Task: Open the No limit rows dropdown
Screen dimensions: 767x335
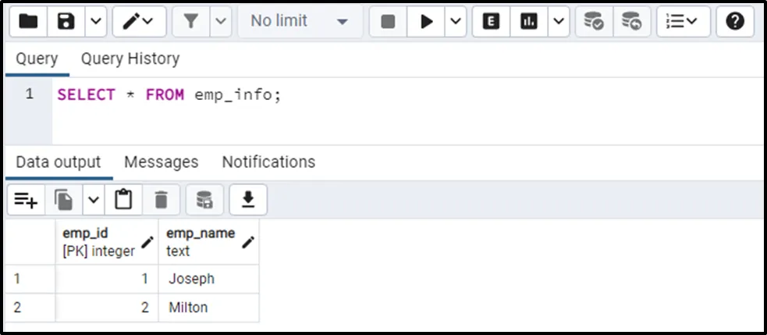Action: 299,22
